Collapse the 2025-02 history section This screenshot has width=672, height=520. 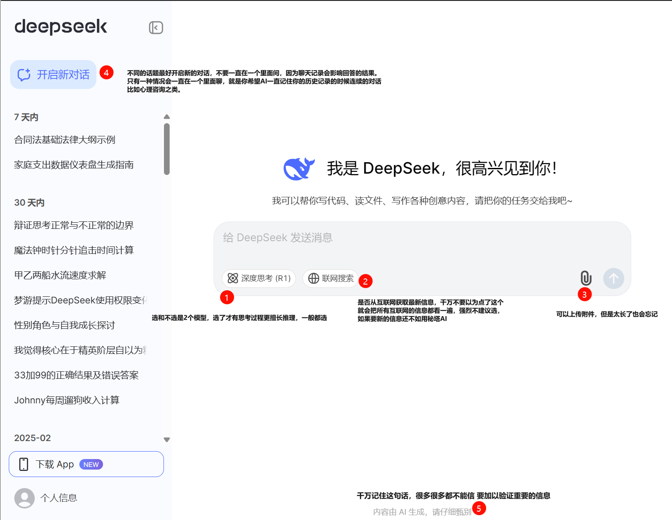(167, 439)
